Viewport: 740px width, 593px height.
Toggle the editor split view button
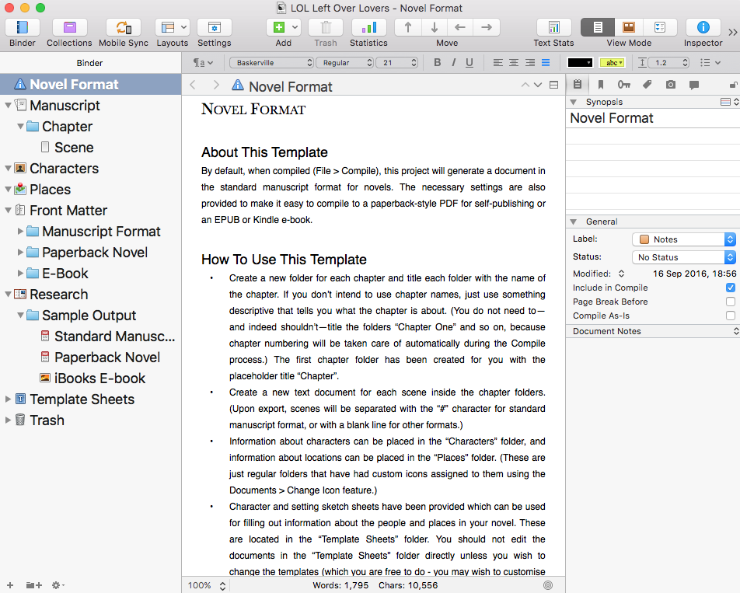tap(554, 85)
